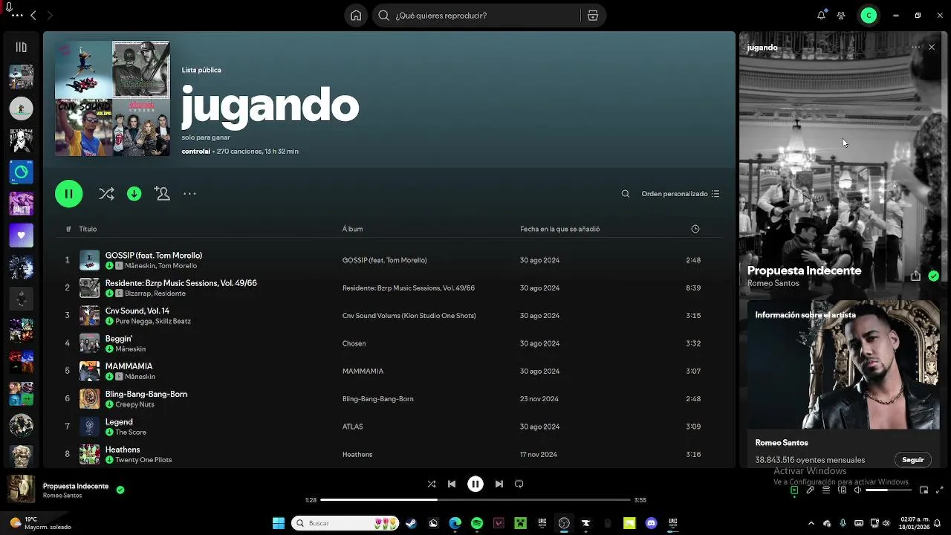The width and height of the screenshot is (951, 535).
Task: Open the Friend Activity icon
Action: pyautogui.click(x=841, y=16)
